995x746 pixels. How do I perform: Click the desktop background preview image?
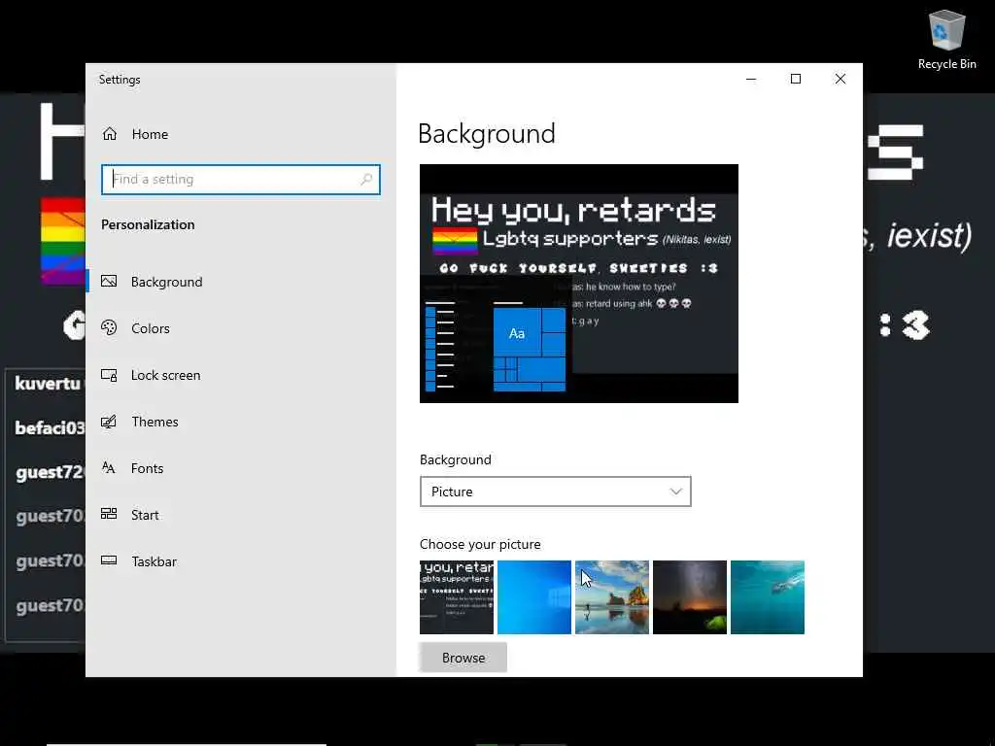(x=579, y=284)
